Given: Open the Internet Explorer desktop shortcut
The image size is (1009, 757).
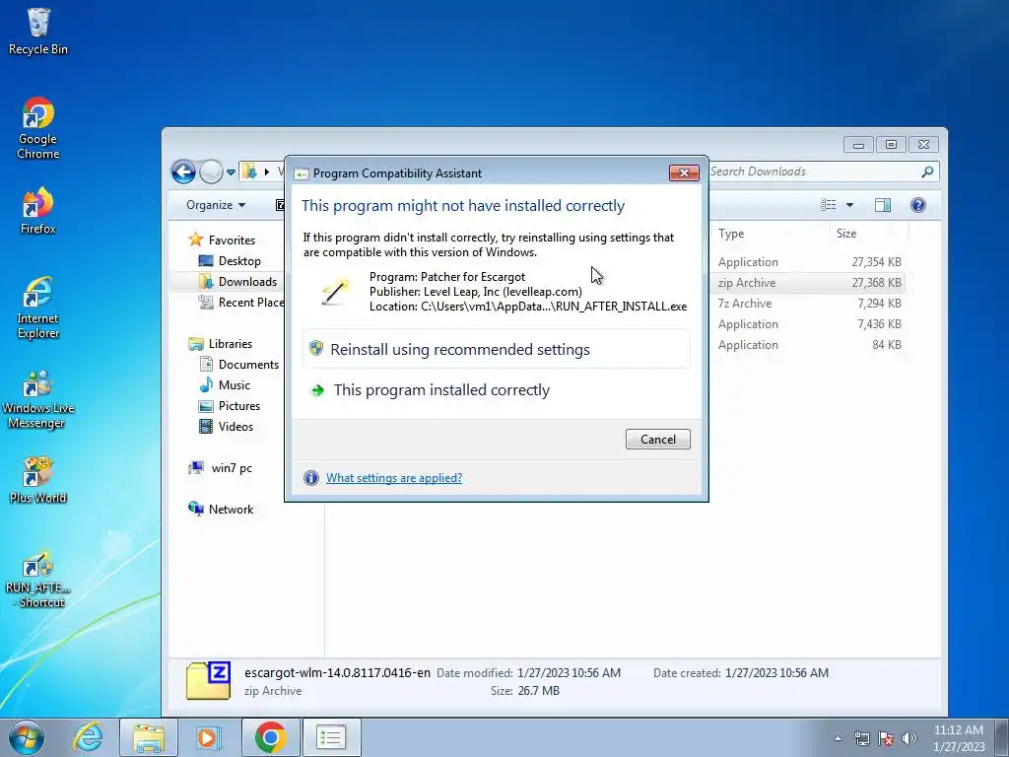Looking at the screenshot, I should [38, 308].
